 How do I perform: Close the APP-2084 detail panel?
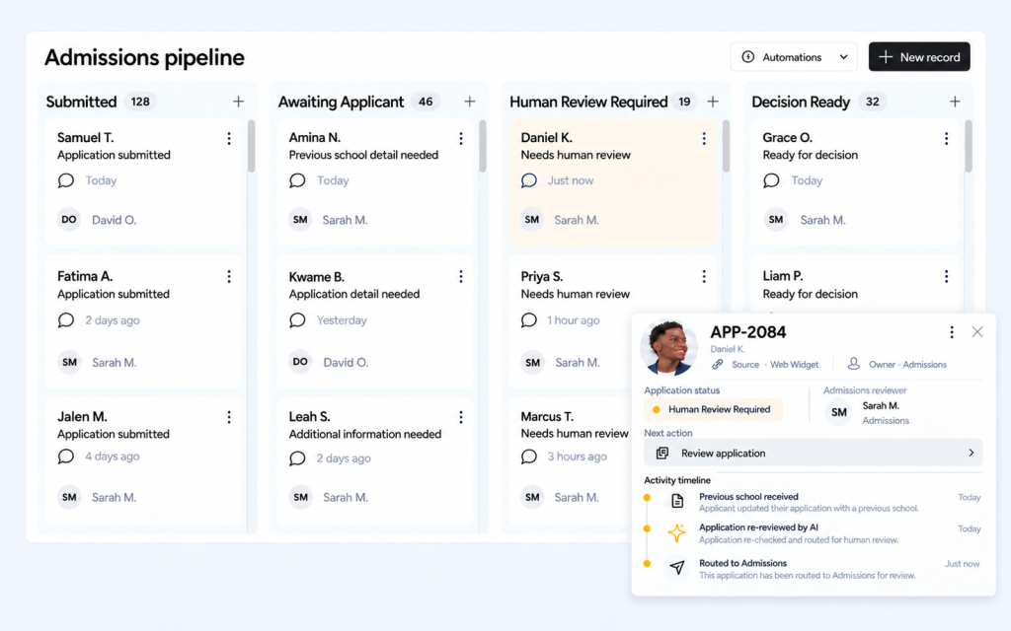click(x=977, y=332)
